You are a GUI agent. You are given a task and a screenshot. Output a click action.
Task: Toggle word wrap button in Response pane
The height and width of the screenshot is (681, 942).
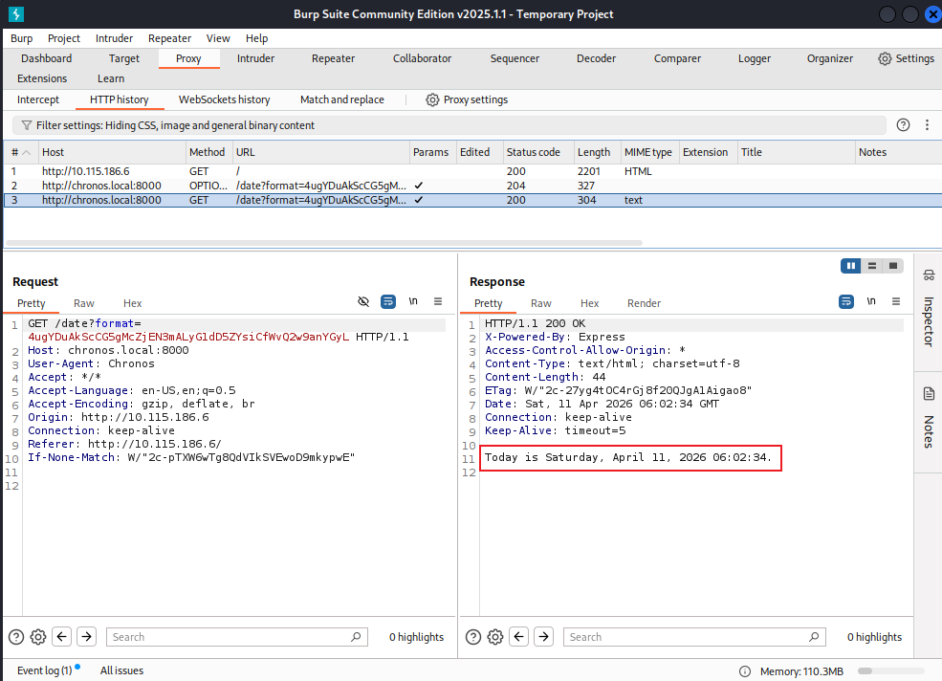[845, 301]
